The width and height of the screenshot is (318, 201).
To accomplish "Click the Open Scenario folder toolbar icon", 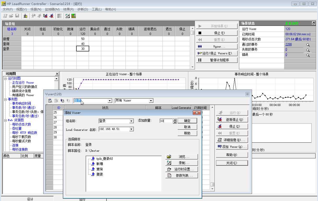I will [x=11, y=16].
